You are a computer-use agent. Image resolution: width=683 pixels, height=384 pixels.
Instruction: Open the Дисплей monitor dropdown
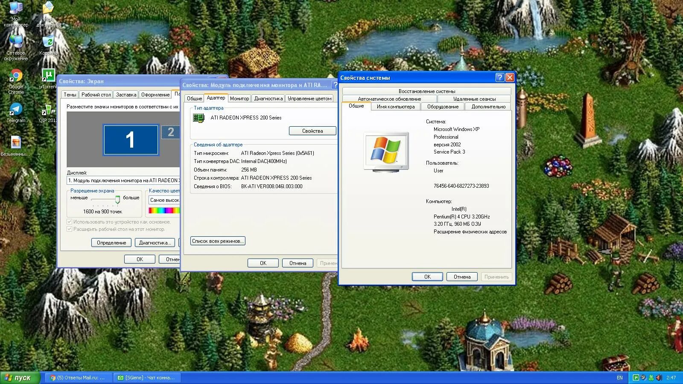click(123, 180)
